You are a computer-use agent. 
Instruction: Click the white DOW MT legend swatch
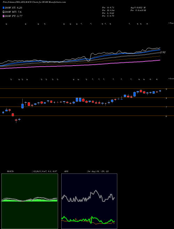3,12
